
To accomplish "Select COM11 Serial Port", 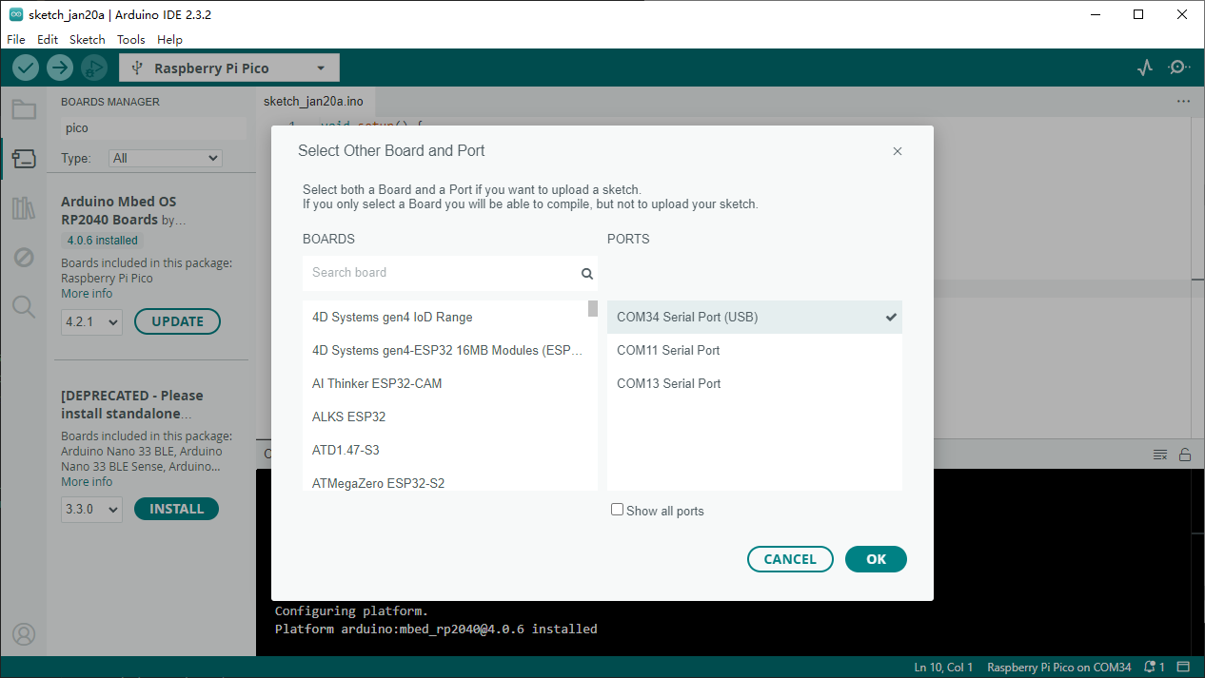I will pos(755,351).
